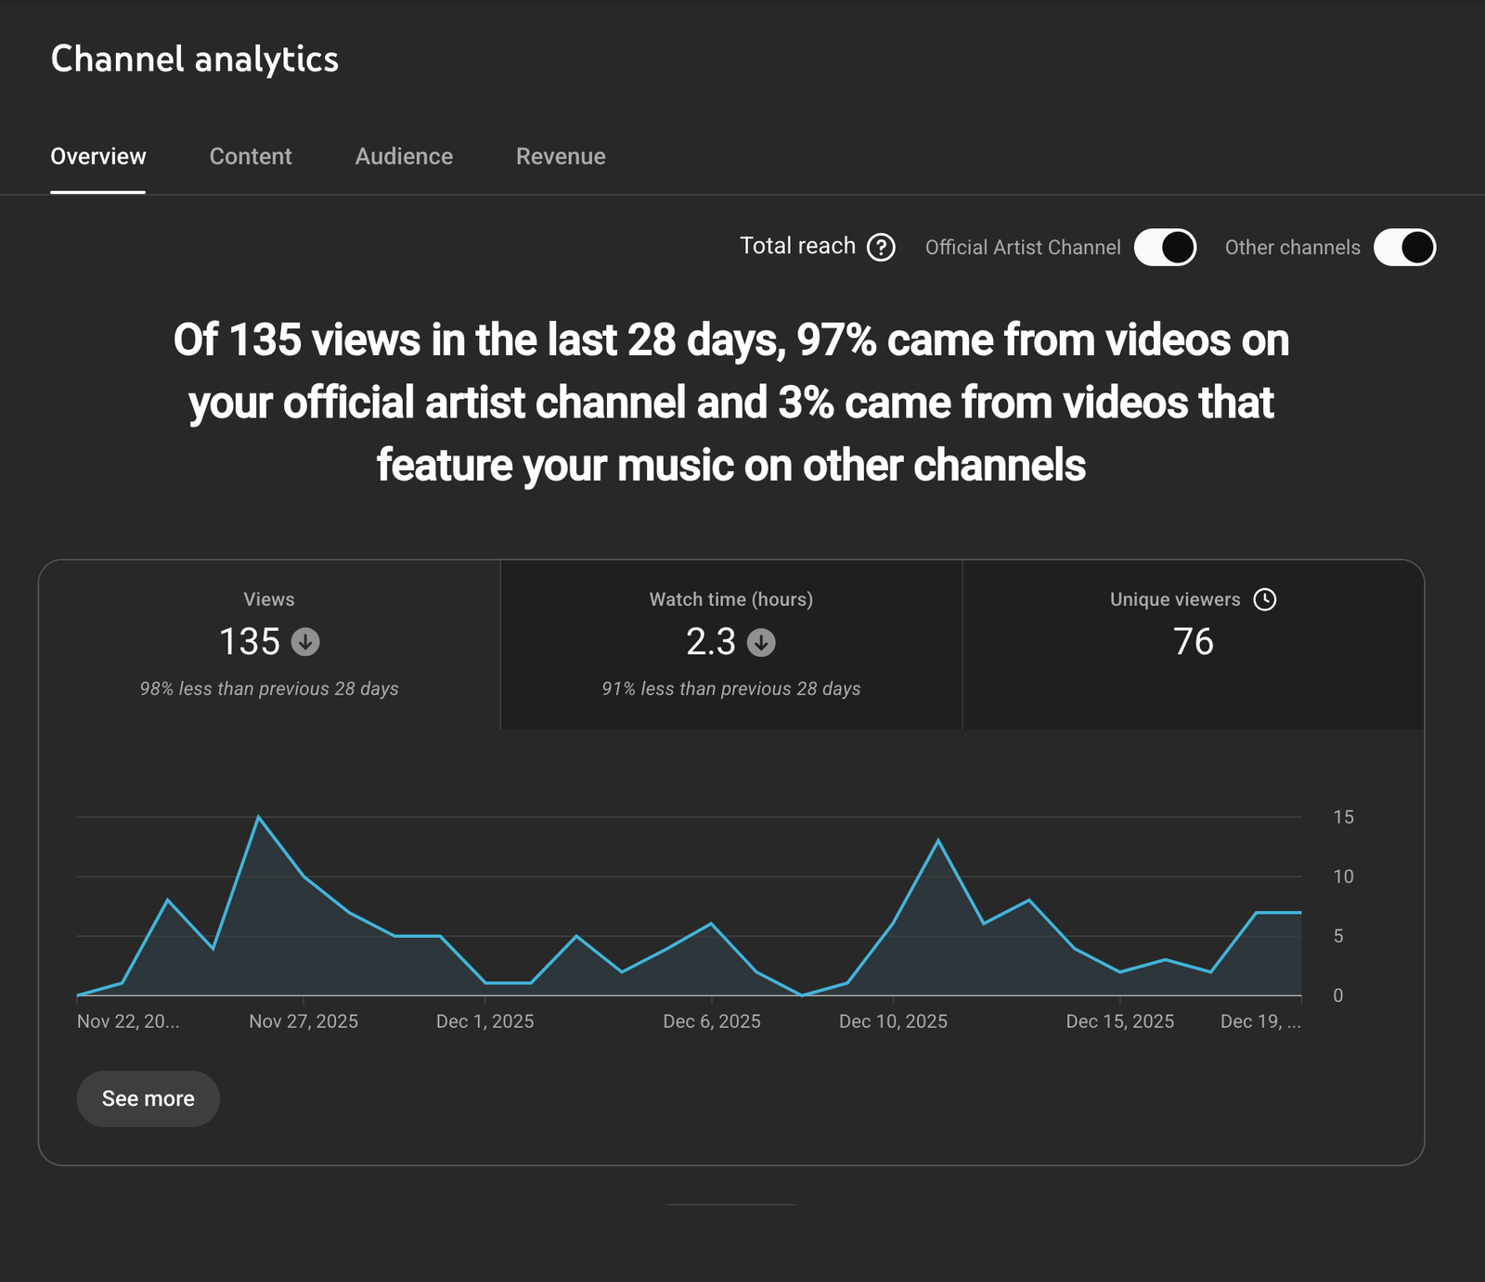Viewport: 1485px width, 1282px height.
Task: Click the chart peak just after Dec 10
Action: [938, 840]
